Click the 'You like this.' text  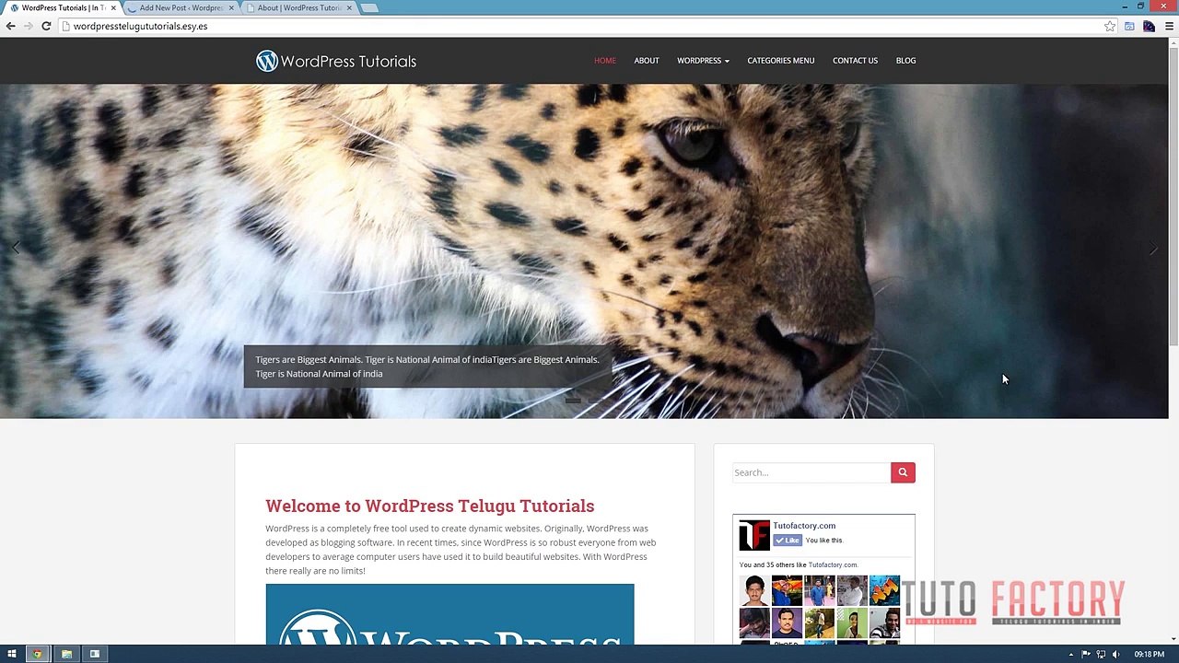pos(823,541)
